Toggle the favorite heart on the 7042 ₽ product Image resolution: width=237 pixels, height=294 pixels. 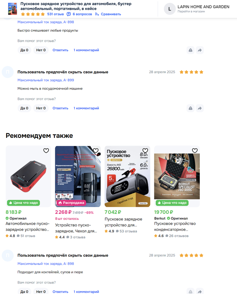[145, 150]
